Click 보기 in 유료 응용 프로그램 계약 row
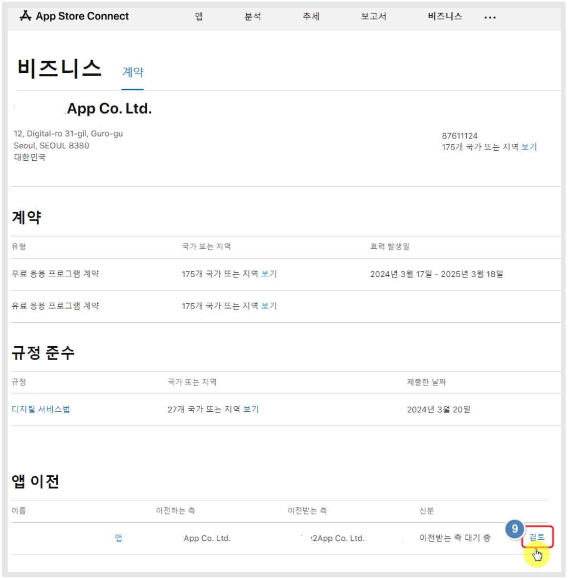 [x=269, y=306]
